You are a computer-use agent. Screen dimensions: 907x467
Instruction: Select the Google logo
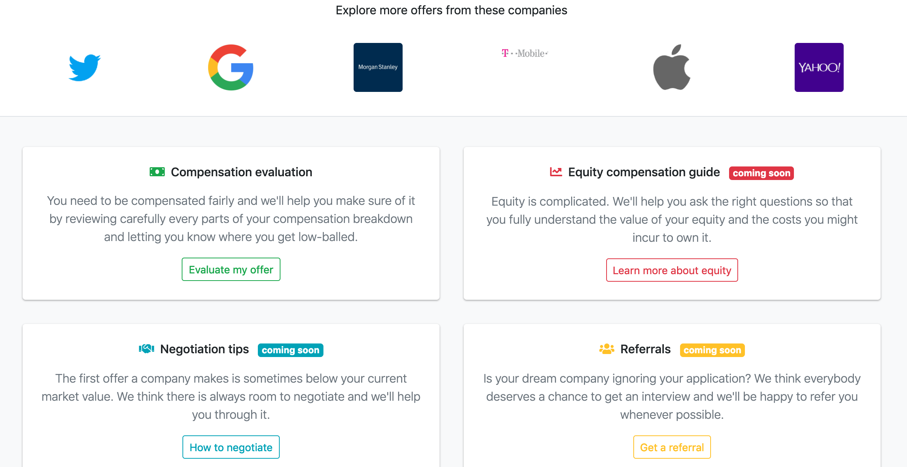point(231,68)
